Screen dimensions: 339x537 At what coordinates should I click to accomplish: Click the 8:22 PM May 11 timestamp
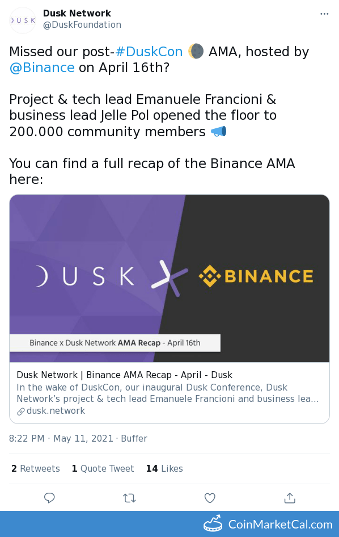click(61, 438)
